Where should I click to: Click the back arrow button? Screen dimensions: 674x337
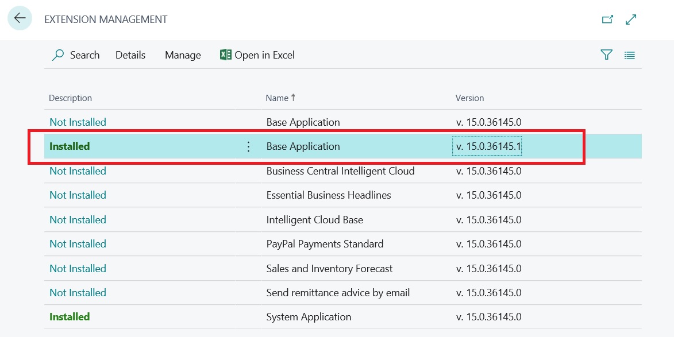click(20, 18)
